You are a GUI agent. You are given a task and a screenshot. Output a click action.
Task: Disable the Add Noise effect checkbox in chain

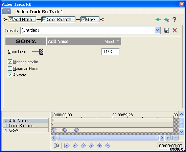[x=11, y=19]
